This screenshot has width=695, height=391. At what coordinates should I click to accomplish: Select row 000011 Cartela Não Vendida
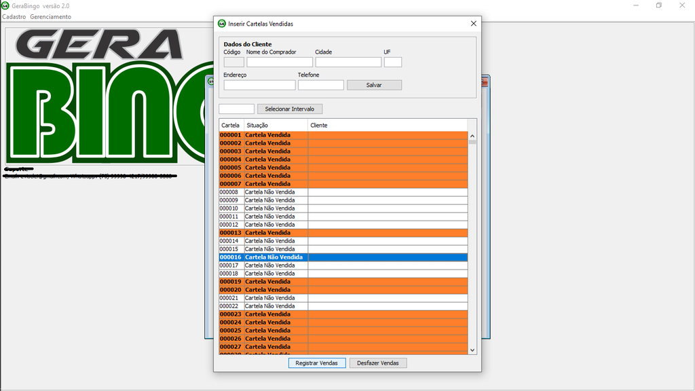343,217
